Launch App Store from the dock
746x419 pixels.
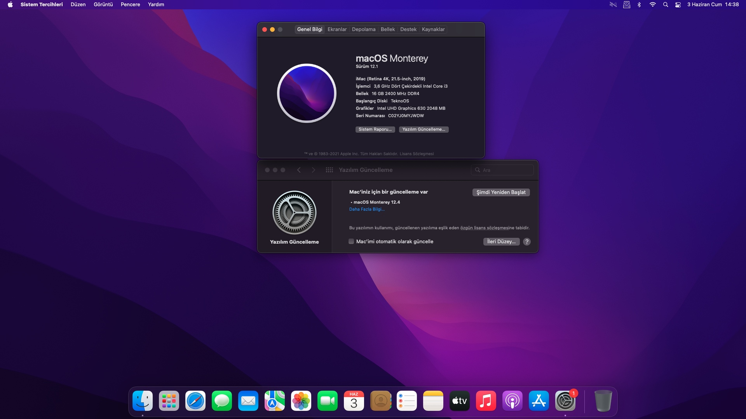(539, 401)
